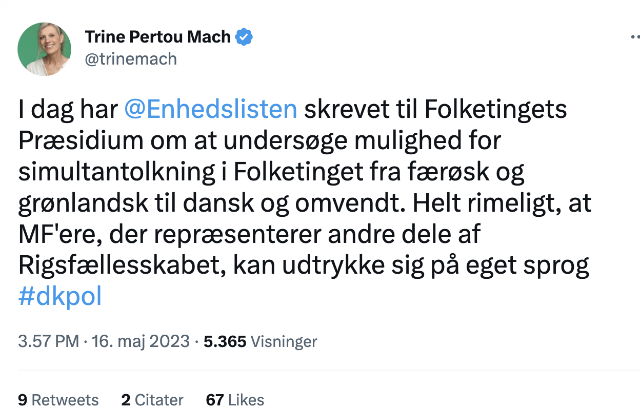The width and height of the screenshot is (640, 409).
Task: Click the display name Trine Pertou Mach
Action: pos(158,37)
